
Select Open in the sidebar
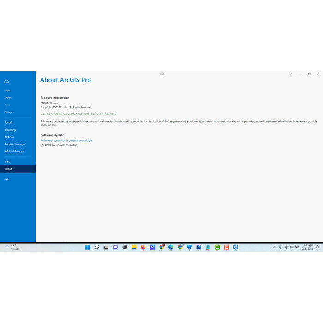pyautogui.click(x=8, y=98)
